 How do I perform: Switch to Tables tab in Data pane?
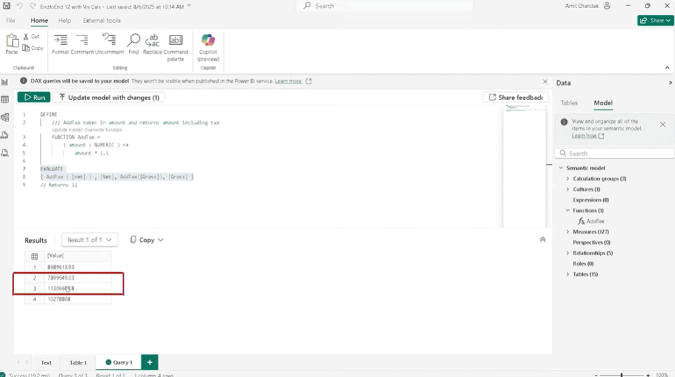pyautogui.click(x=569, y=103)
